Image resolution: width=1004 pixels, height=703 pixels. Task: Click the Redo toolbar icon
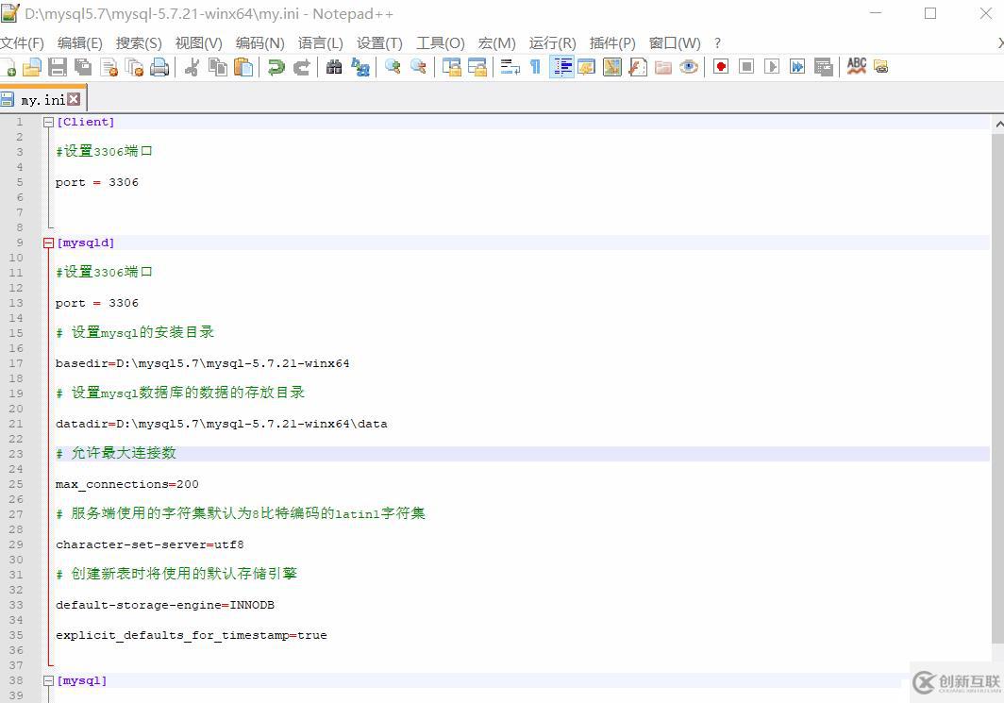(x=302, y=67)
